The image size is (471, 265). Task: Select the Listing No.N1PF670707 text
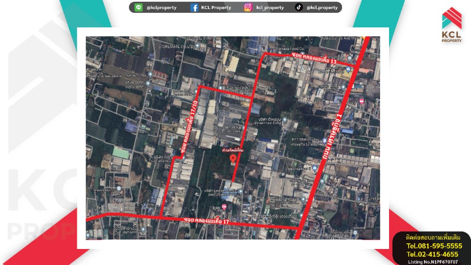(x=432, y=261)
